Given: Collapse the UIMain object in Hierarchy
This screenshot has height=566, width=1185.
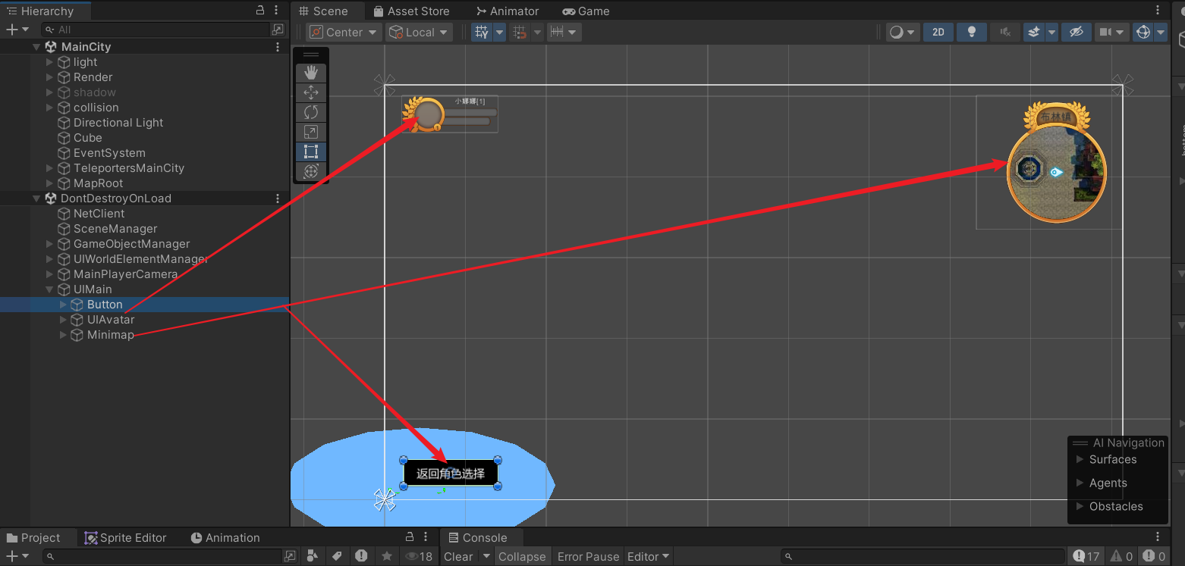Looking at the screenshot, I should pyautogui.click(x=50, y=289).
